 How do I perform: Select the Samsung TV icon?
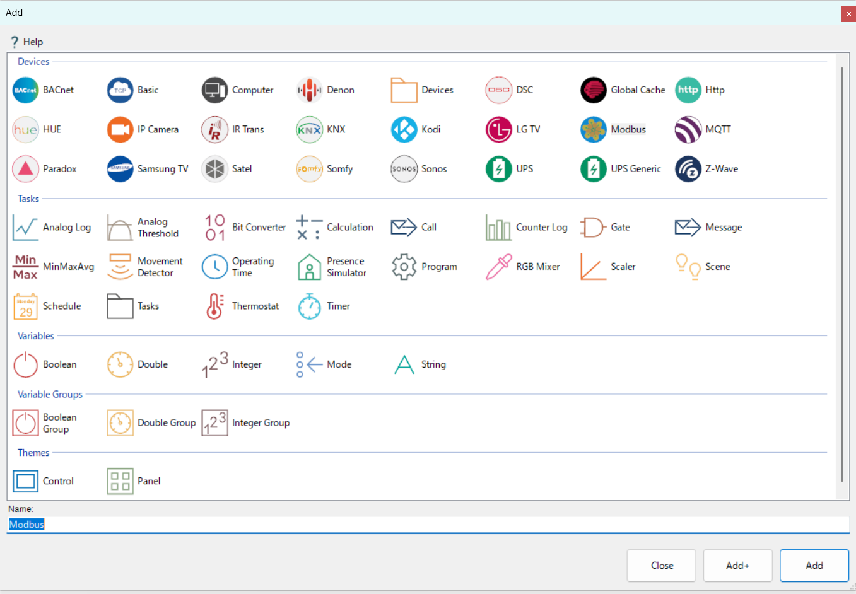click(120, 169)
